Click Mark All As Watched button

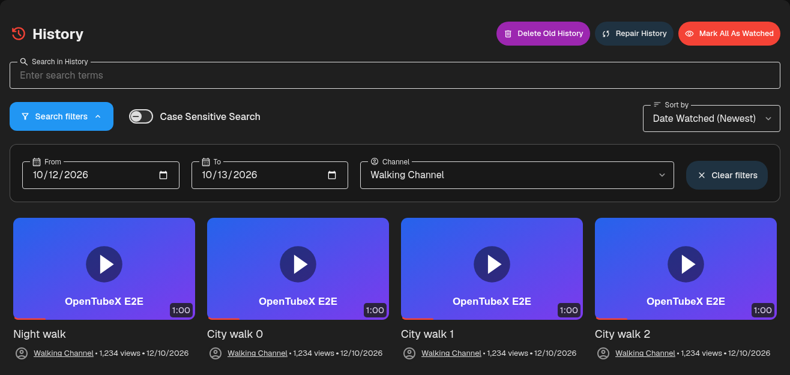[729, 34]
